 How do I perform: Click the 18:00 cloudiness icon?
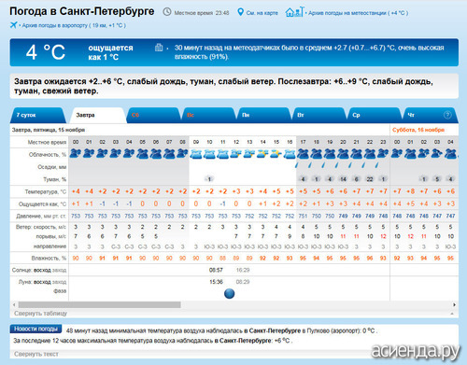pyautogui.click(x=317, y=153)
